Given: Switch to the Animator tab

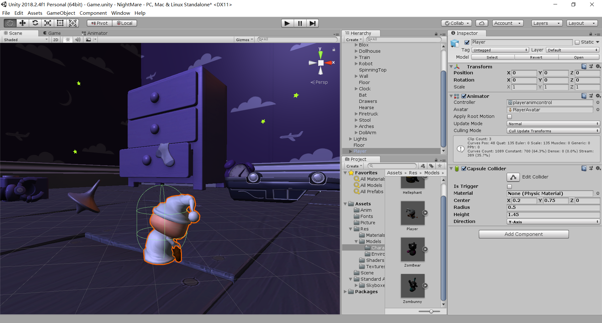Looking at the screenshot, I should click(x=94, y=33).
